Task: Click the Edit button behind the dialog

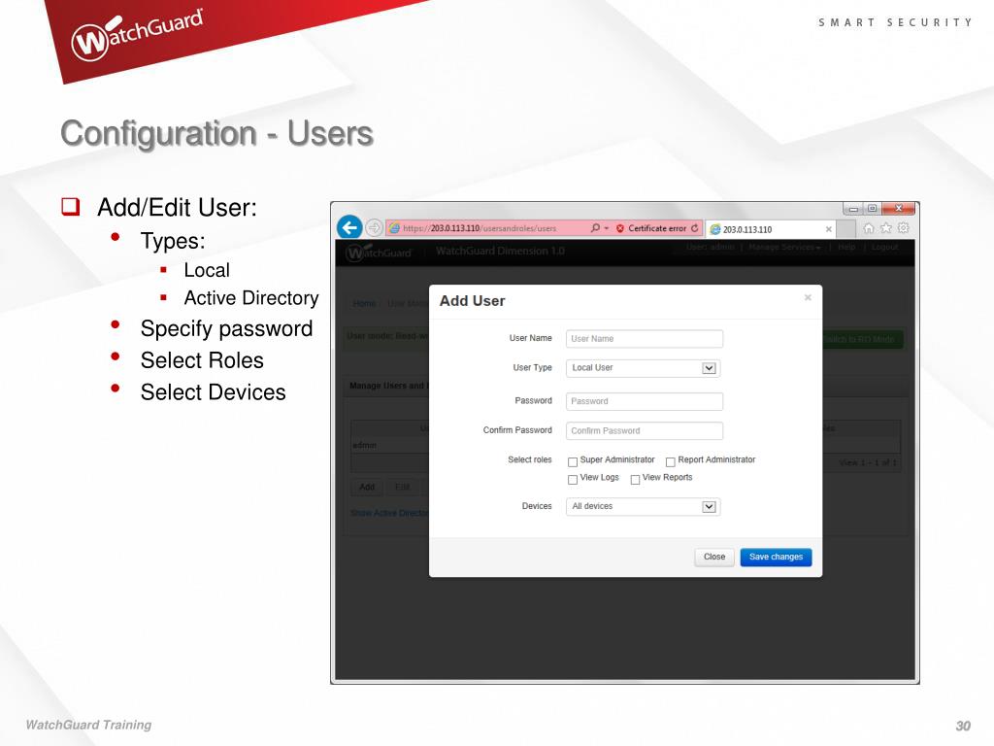Action: point(403,488)
